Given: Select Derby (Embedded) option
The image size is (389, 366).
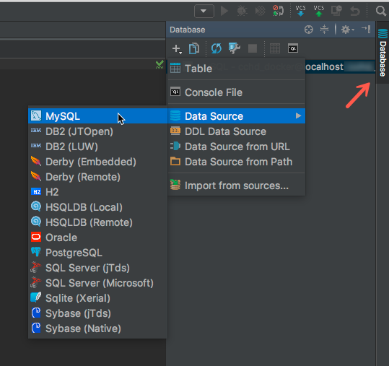Looking at the screenshot, I should [x=97, y=162].
